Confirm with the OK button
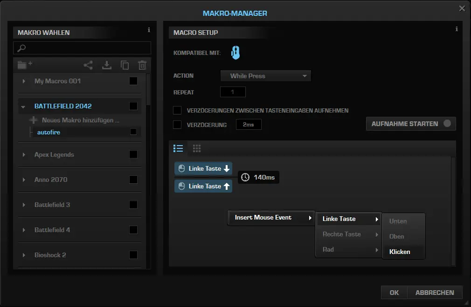 tap(394, 293)
